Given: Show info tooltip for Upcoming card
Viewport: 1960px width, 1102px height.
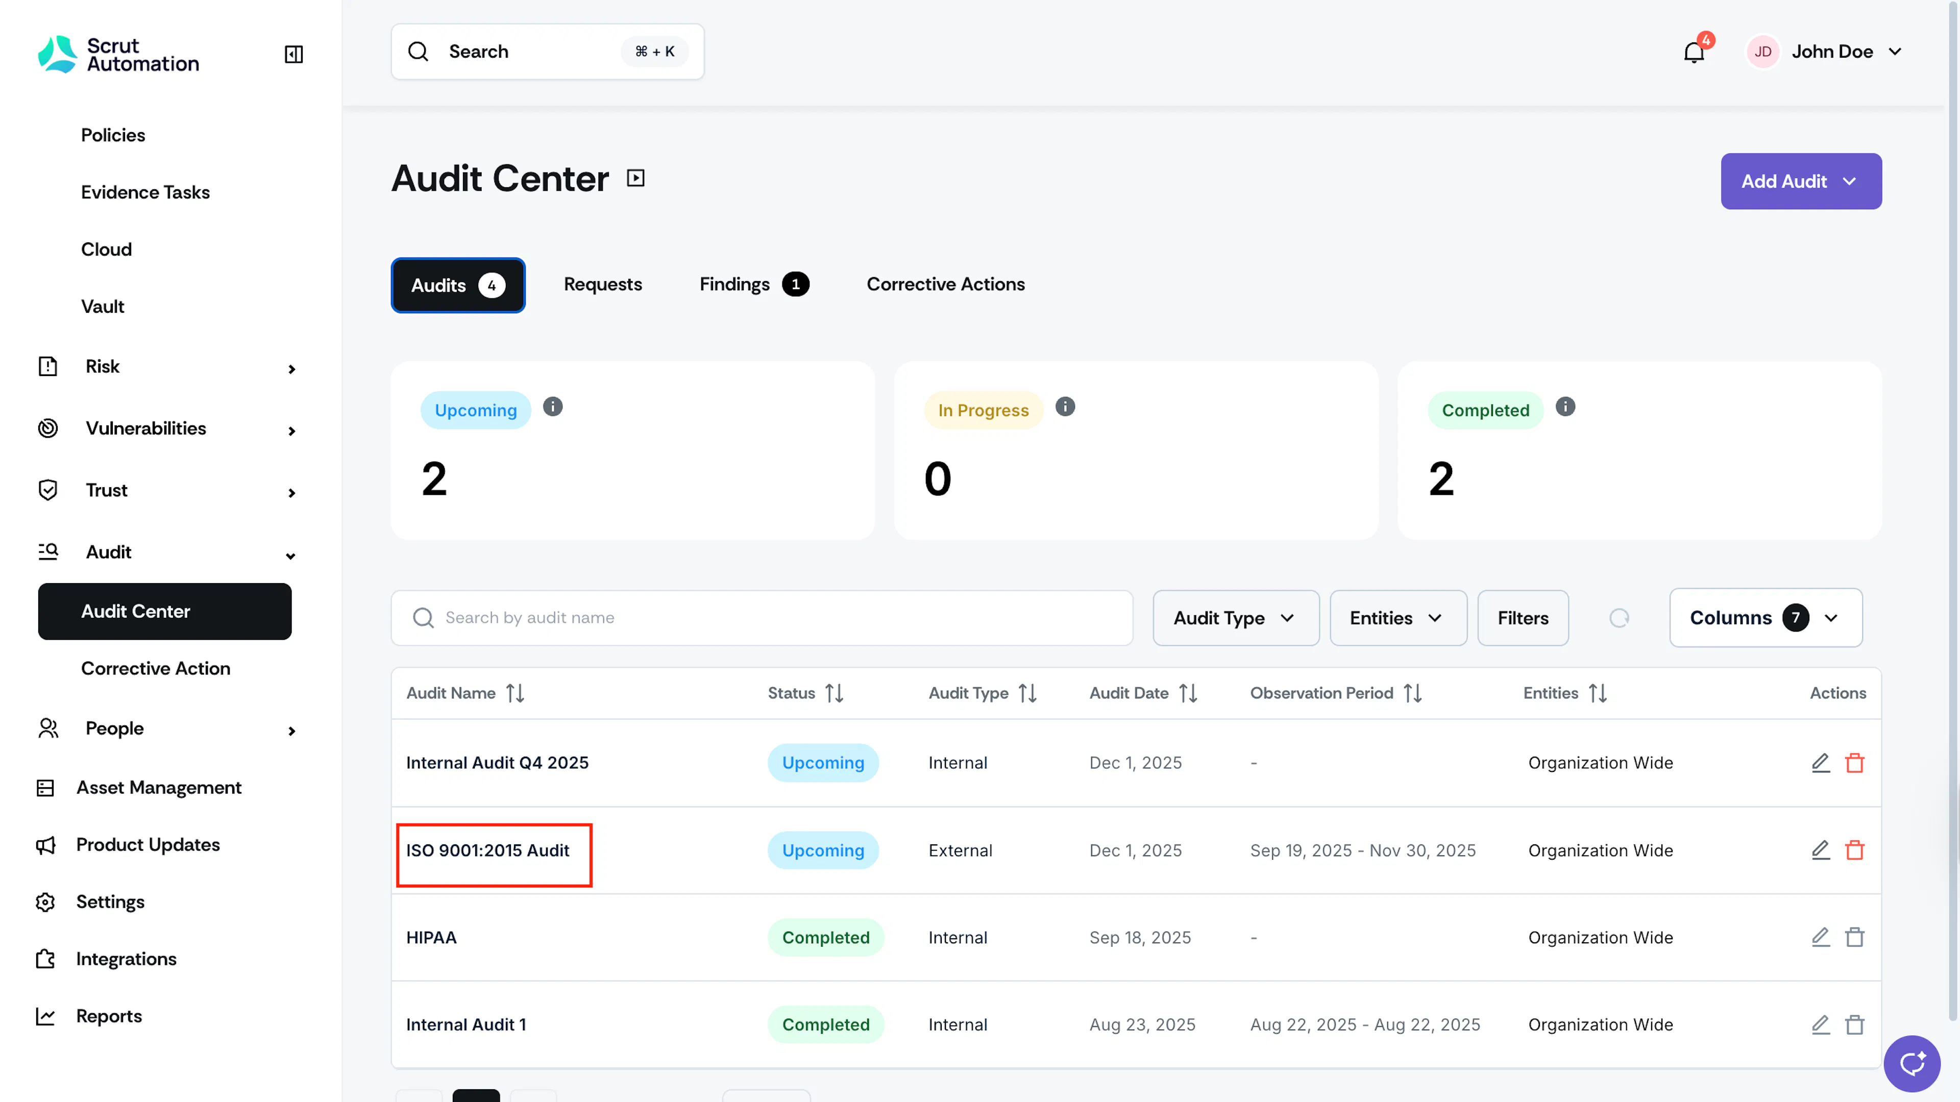Looking at the screenshot, I should [553, 407].
